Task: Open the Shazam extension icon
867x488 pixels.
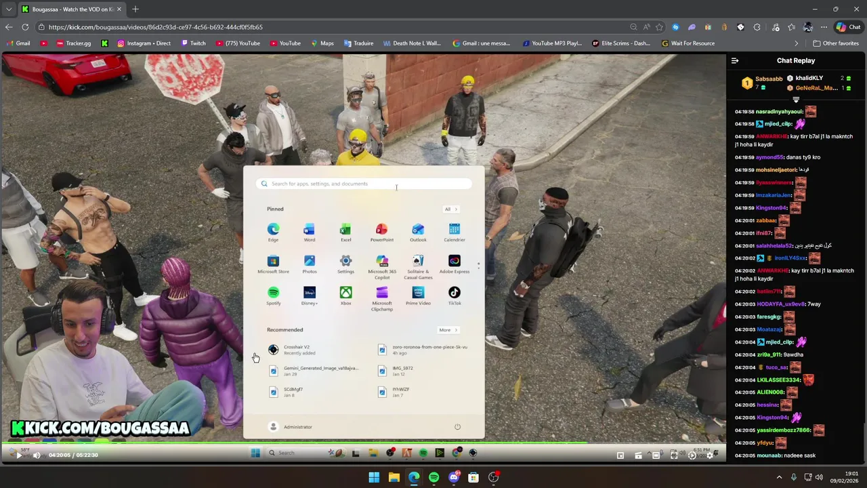Action: pyautogui.click(x=675, y=27)
